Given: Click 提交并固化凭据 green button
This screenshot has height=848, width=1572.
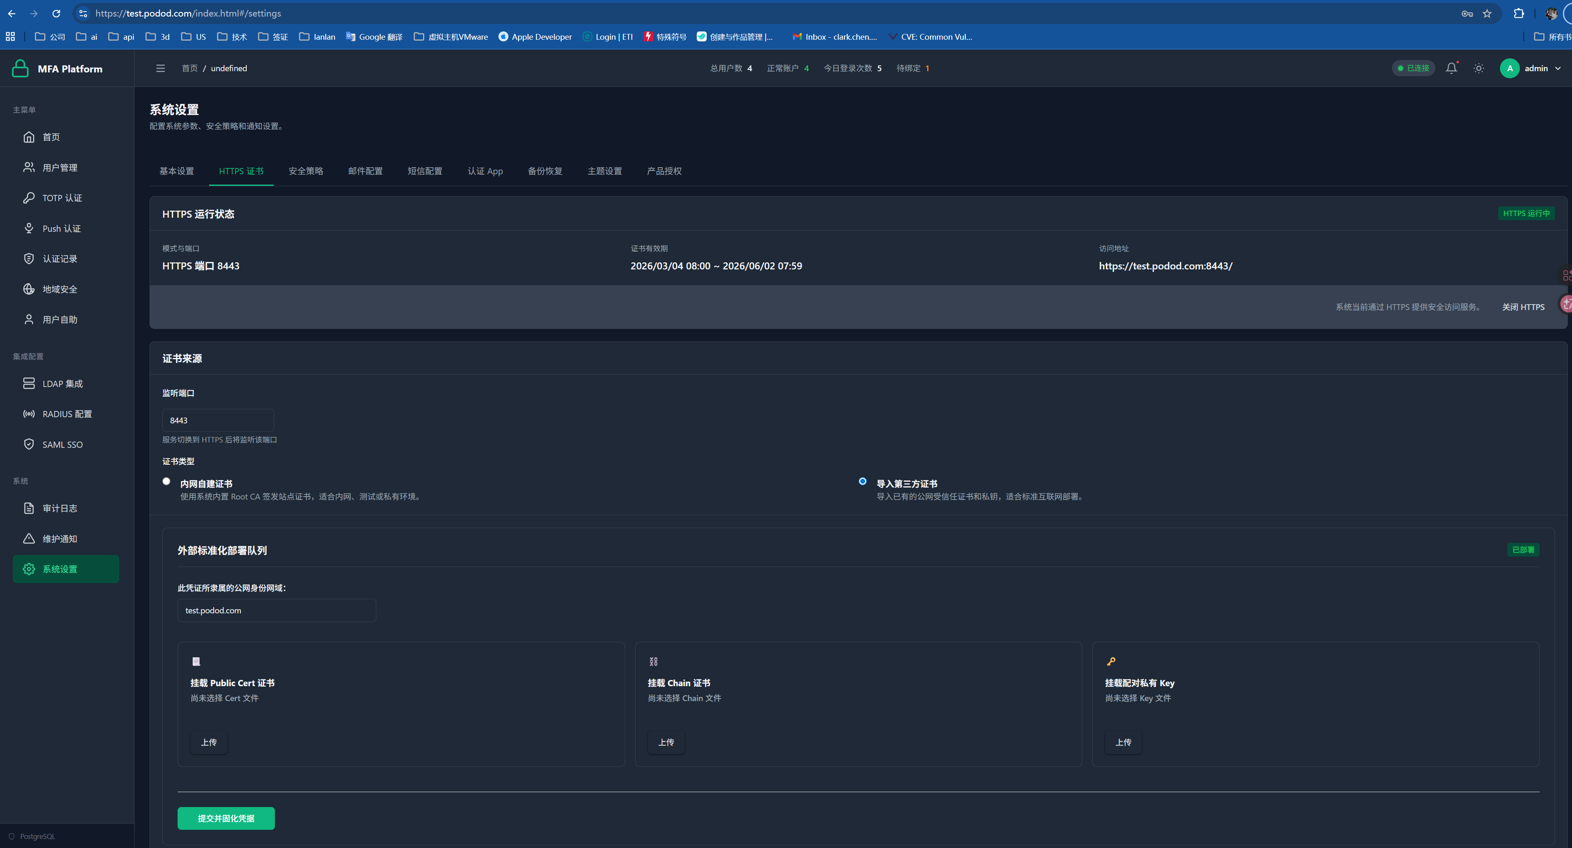Looking at the screenshot, I should point(226,818).
